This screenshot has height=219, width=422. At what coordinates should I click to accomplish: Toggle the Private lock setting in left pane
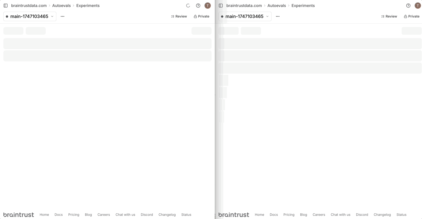click(202, 16)
